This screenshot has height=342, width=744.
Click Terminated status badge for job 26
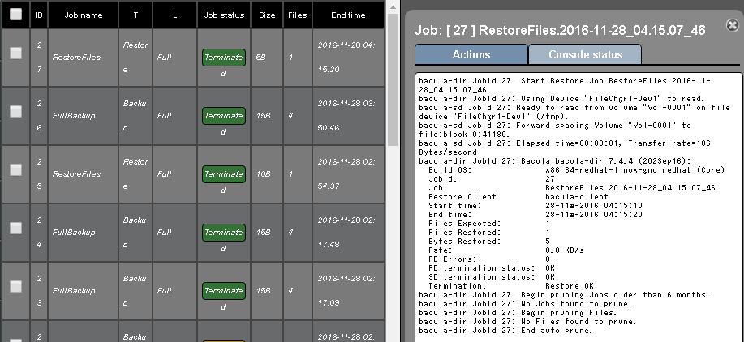coord(223,116)
